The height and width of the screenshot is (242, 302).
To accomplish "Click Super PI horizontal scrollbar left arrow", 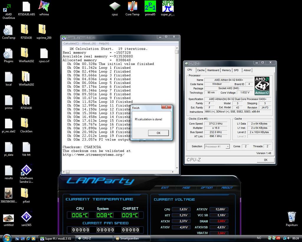I will 64,172.
